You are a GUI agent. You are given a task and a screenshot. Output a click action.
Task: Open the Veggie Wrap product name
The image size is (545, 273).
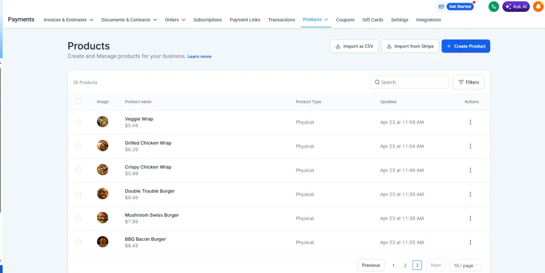tap(139, 119)
